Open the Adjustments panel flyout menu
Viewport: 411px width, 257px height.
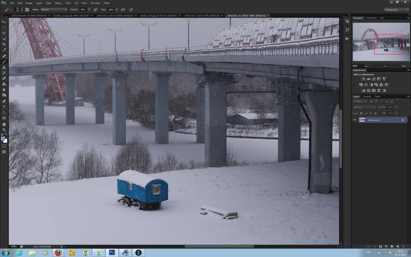point(408,70)
